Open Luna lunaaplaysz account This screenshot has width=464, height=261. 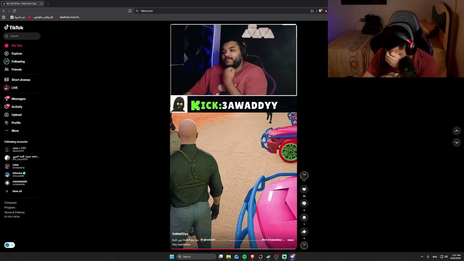click(x=15, y=166)
